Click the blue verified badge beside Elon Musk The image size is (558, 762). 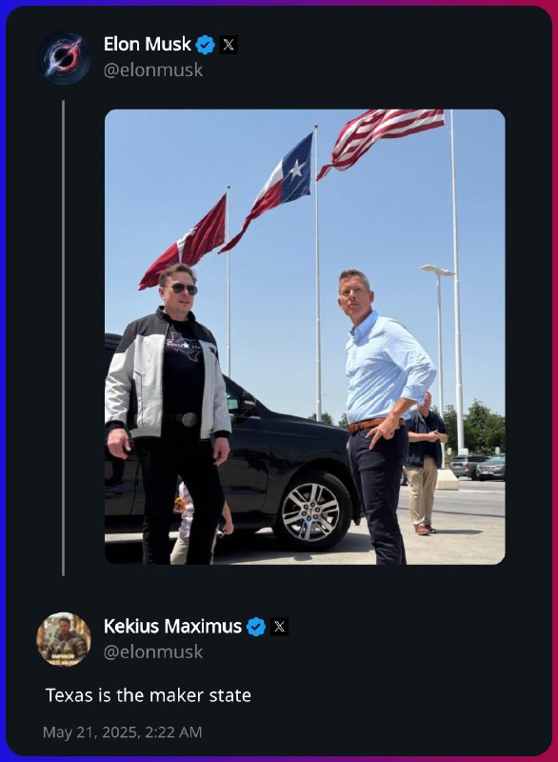click(205, 45)
